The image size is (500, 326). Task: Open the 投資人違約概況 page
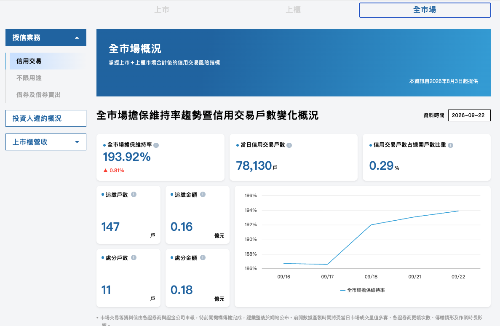(46, 118)
